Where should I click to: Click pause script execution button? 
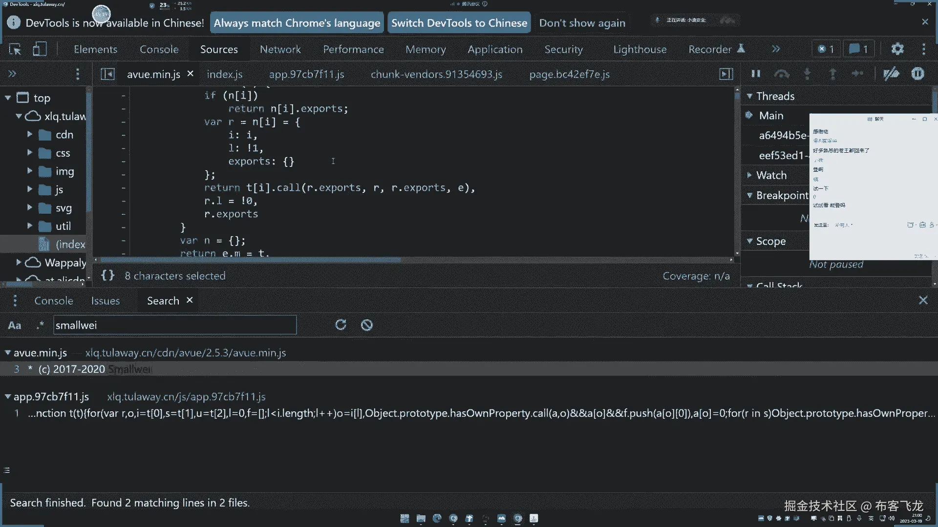[756, 74]
